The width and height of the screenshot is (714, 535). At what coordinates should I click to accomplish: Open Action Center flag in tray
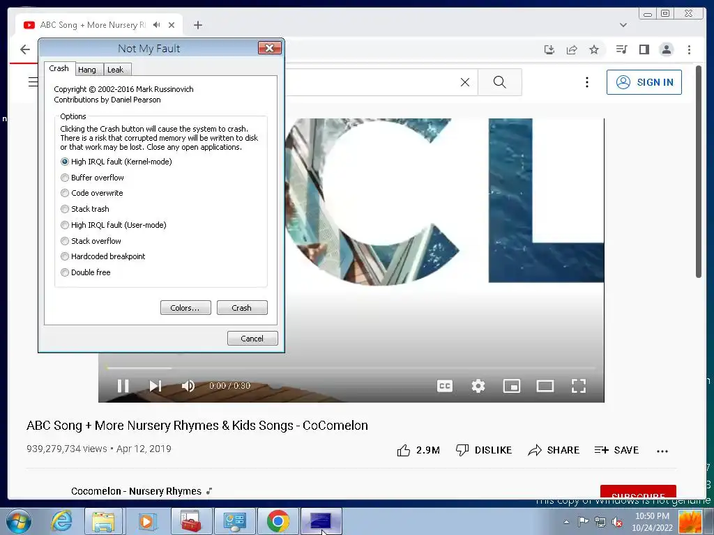tap(583, 522)
